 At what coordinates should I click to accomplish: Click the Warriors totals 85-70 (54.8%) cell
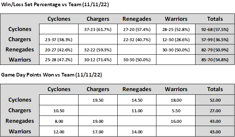(x=215, y=59)
